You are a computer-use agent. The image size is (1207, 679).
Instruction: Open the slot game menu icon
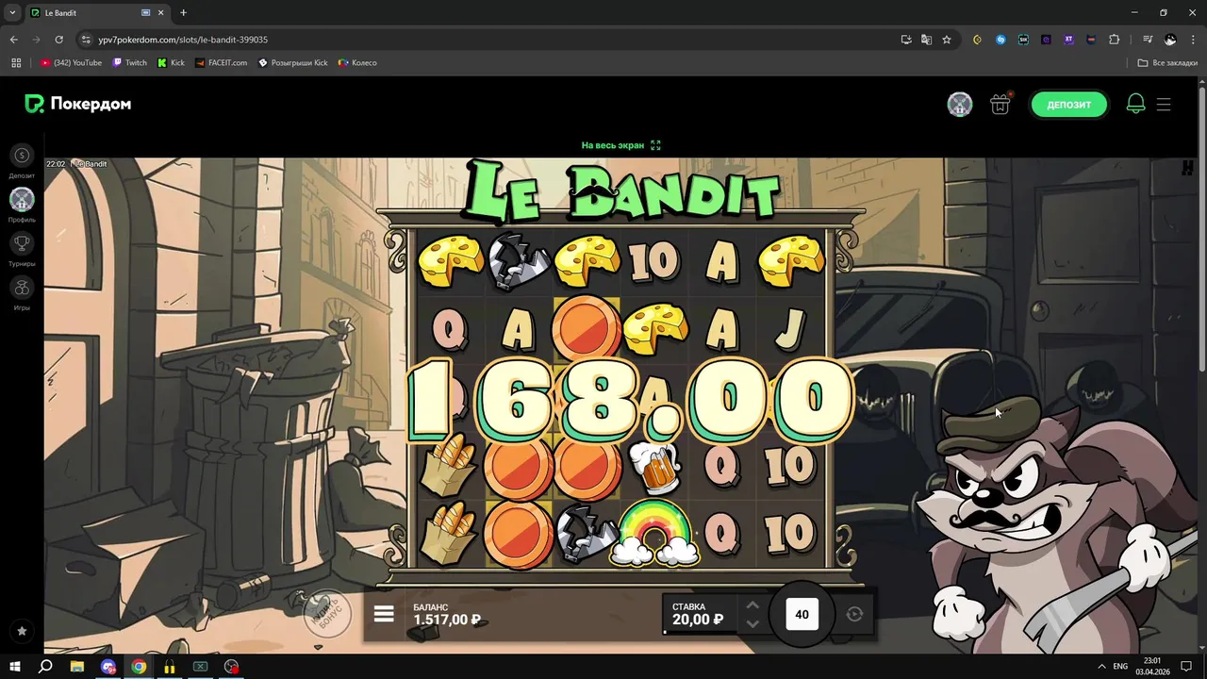click(x=384, y=614)
